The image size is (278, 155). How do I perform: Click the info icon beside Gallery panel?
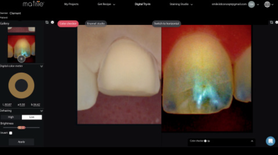click(x=52, y=22)
